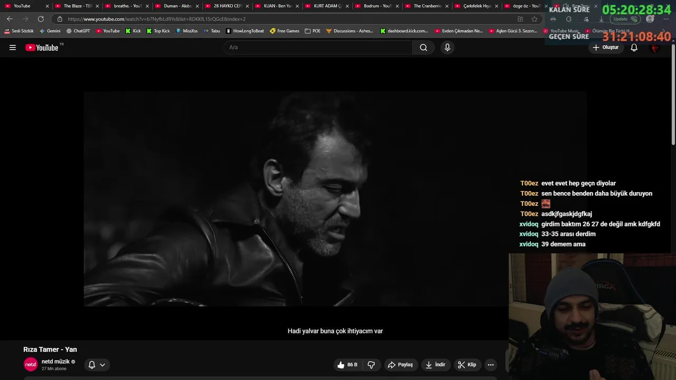View site info lock icon
Image resolution: width=676 pixels, height=380 pixels.
[60, 19]
